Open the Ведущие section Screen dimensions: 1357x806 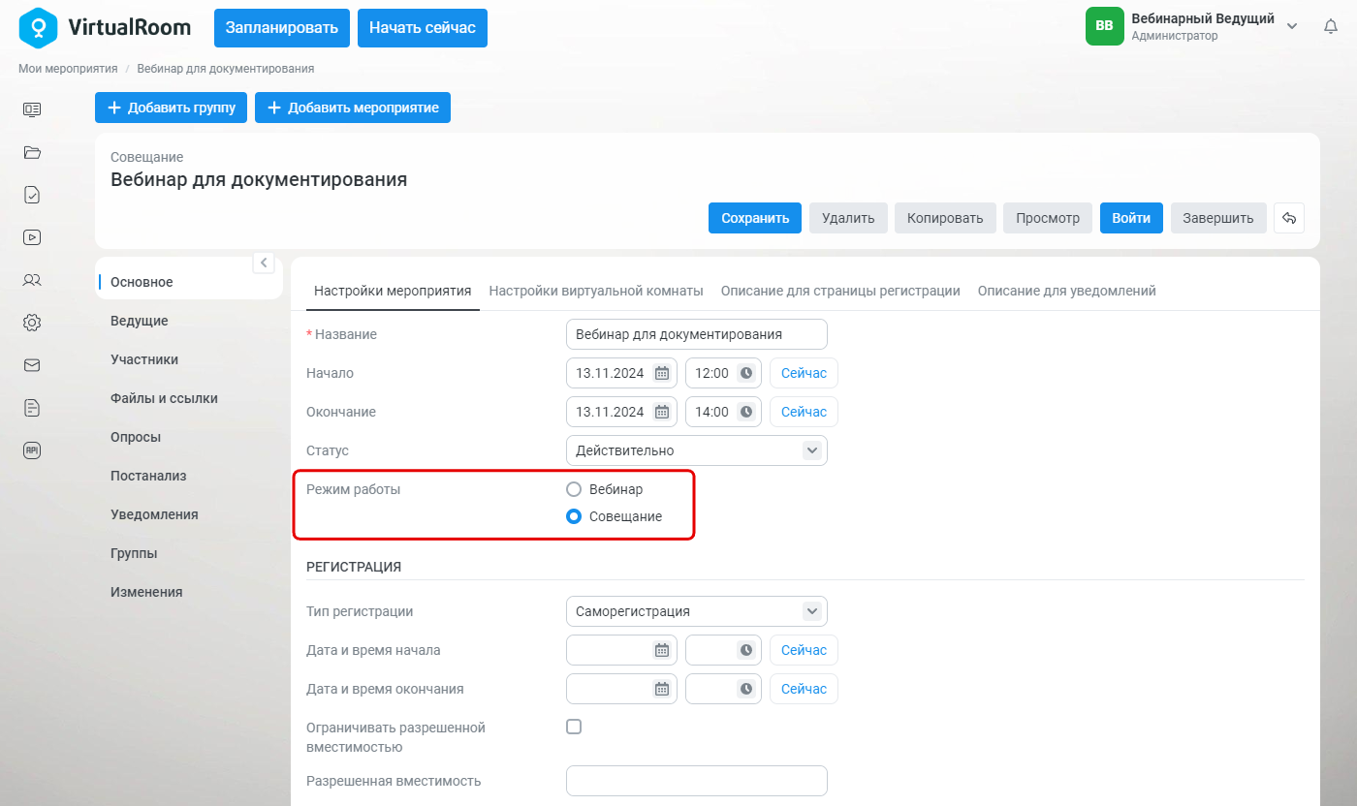(140, 321)
